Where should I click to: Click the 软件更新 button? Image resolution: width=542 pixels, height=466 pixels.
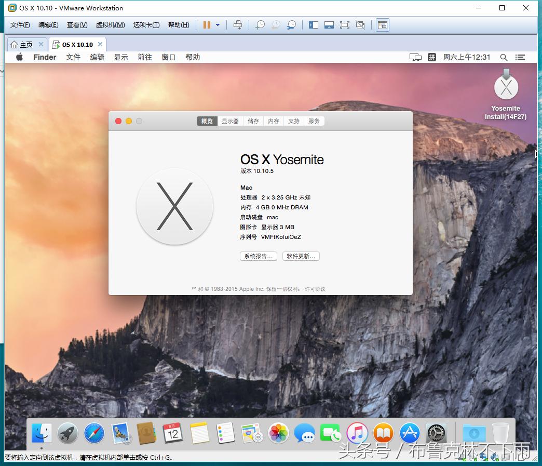point(301,256)
